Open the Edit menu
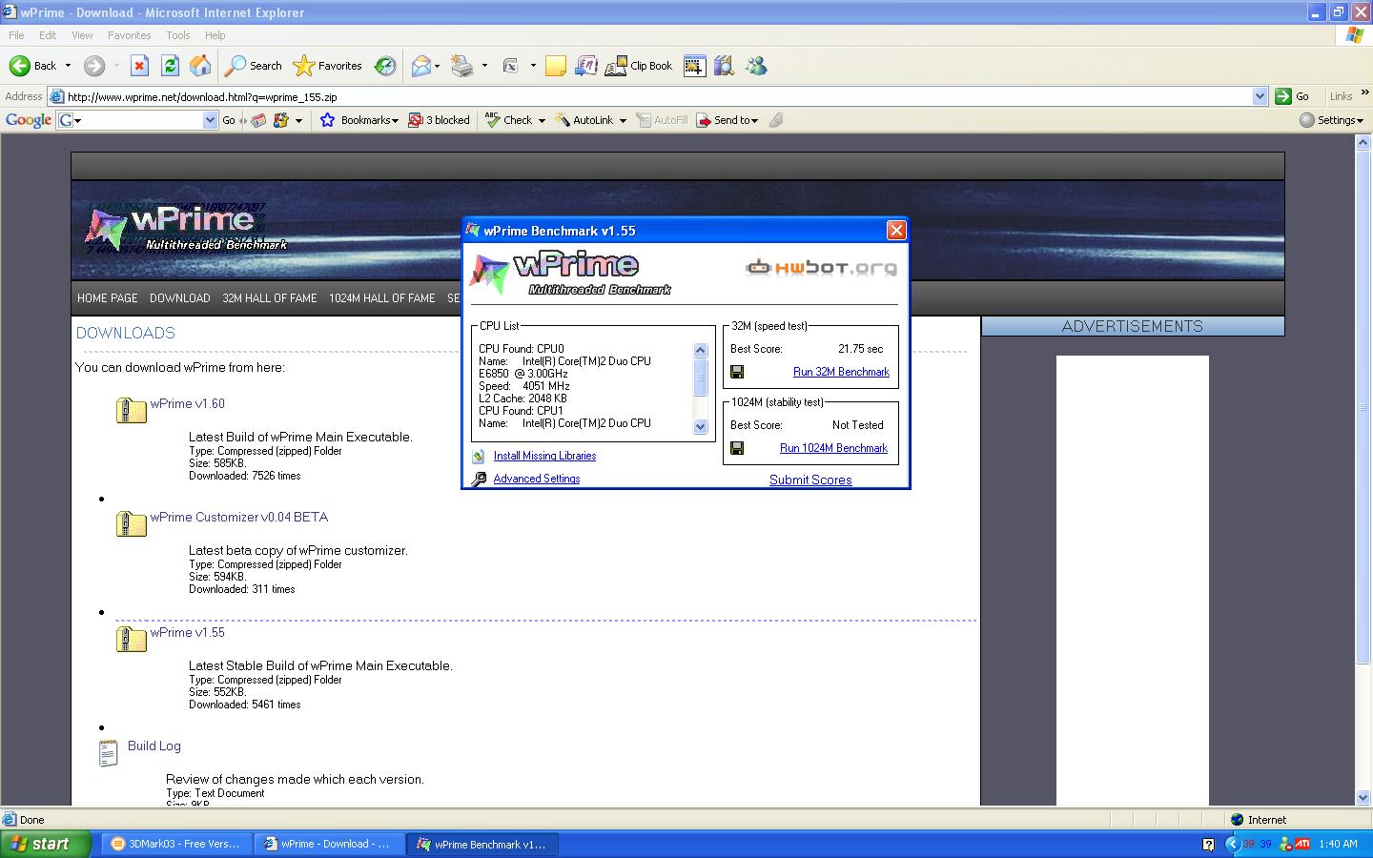This screenshot has width=1373, height=858. click(x=48, y=35)
